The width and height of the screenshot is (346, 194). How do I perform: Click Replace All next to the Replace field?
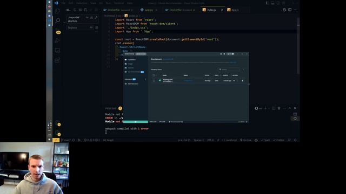tap(97, 27)
